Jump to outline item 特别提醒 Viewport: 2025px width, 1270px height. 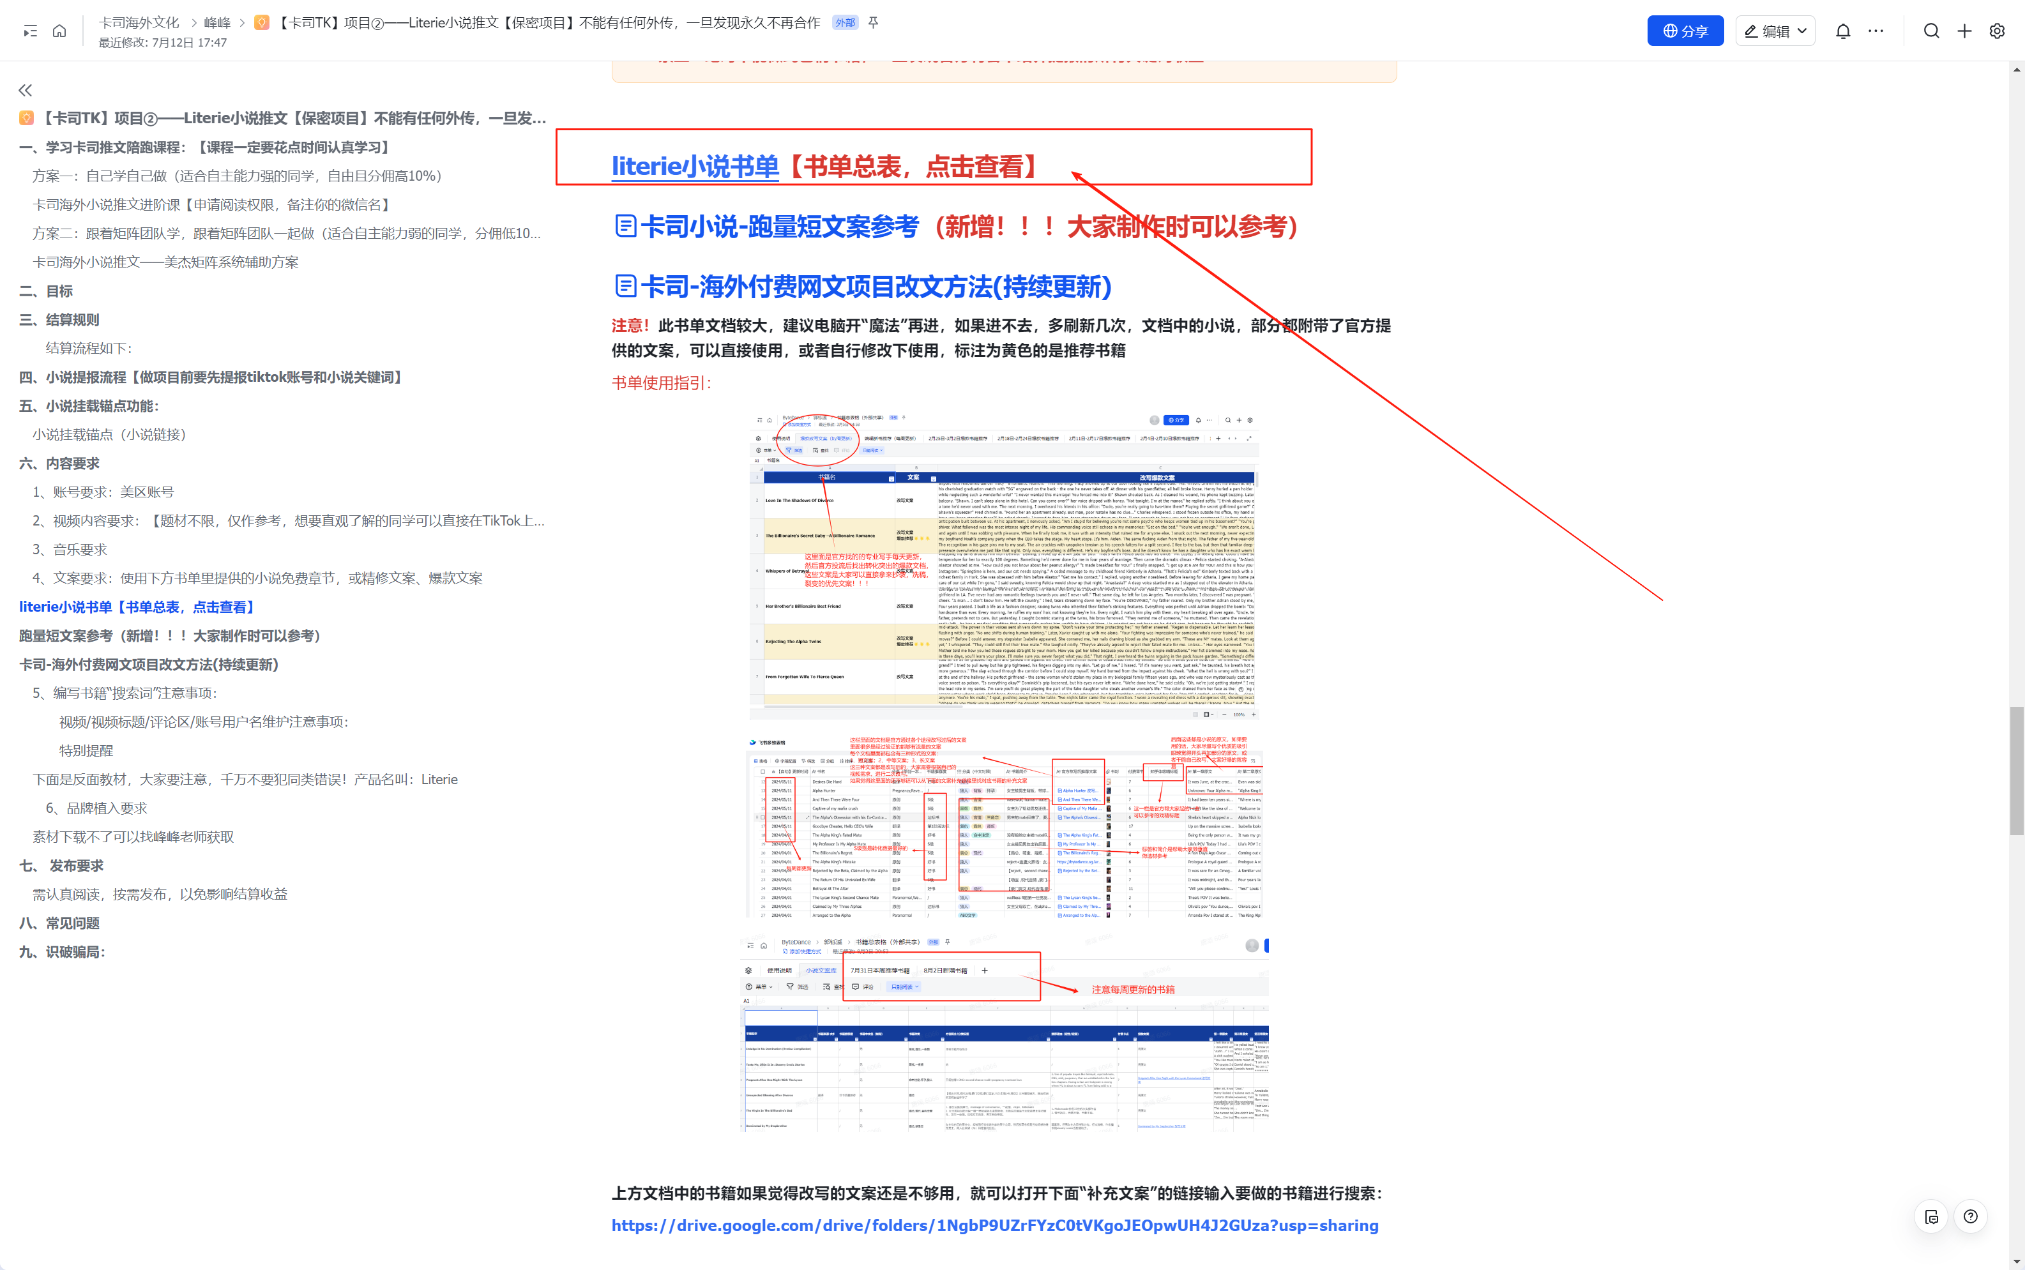point(86,751)
